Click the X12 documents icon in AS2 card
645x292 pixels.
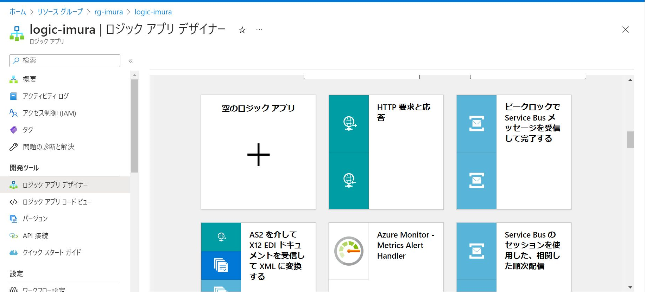(221, 265)
